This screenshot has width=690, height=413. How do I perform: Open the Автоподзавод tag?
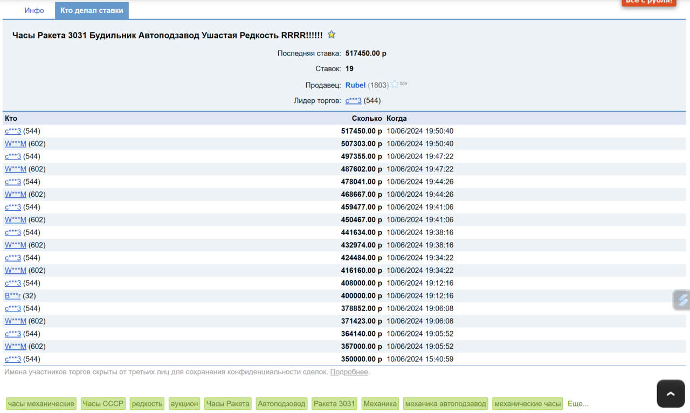[x=281, y=404]
